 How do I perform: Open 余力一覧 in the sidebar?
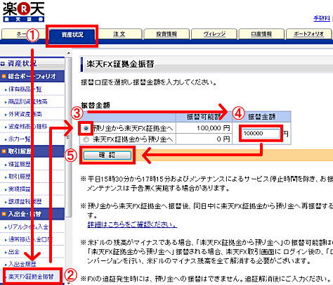pos(20,139)
